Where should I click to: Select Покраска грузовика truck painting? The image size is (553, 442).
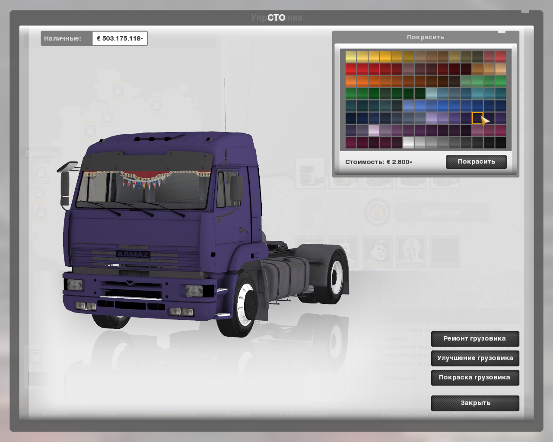(474, 378)
